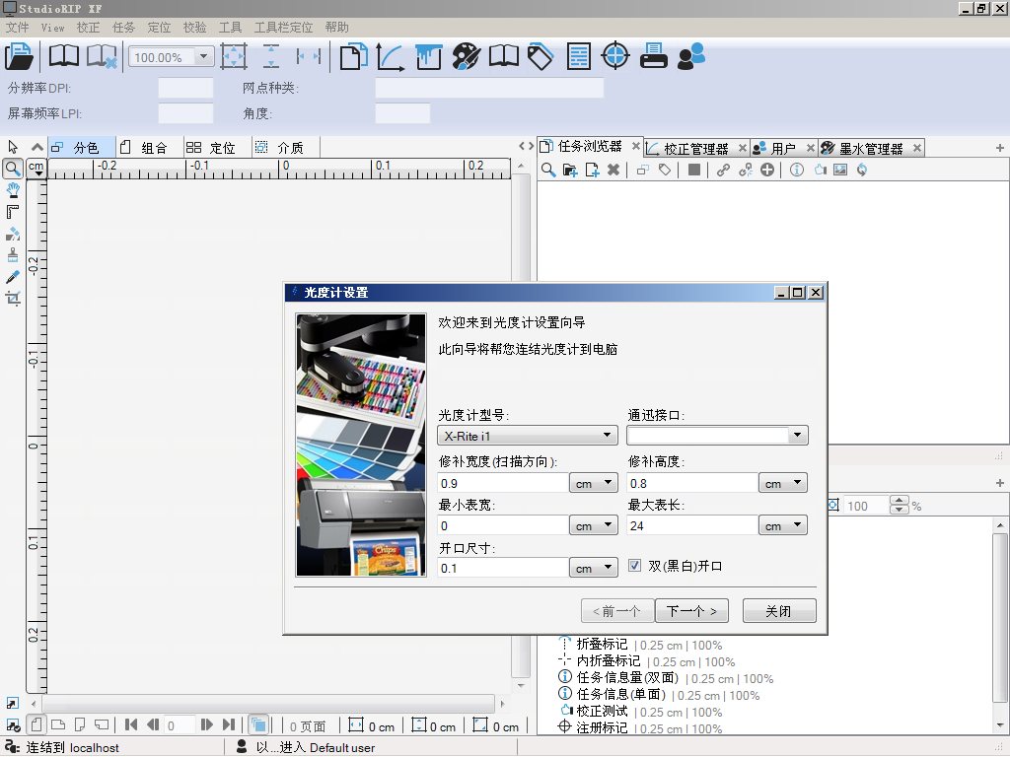Click the open file folder icon
The width and height of the screenshot is (1010, 757).
click(x=19, y=56)
